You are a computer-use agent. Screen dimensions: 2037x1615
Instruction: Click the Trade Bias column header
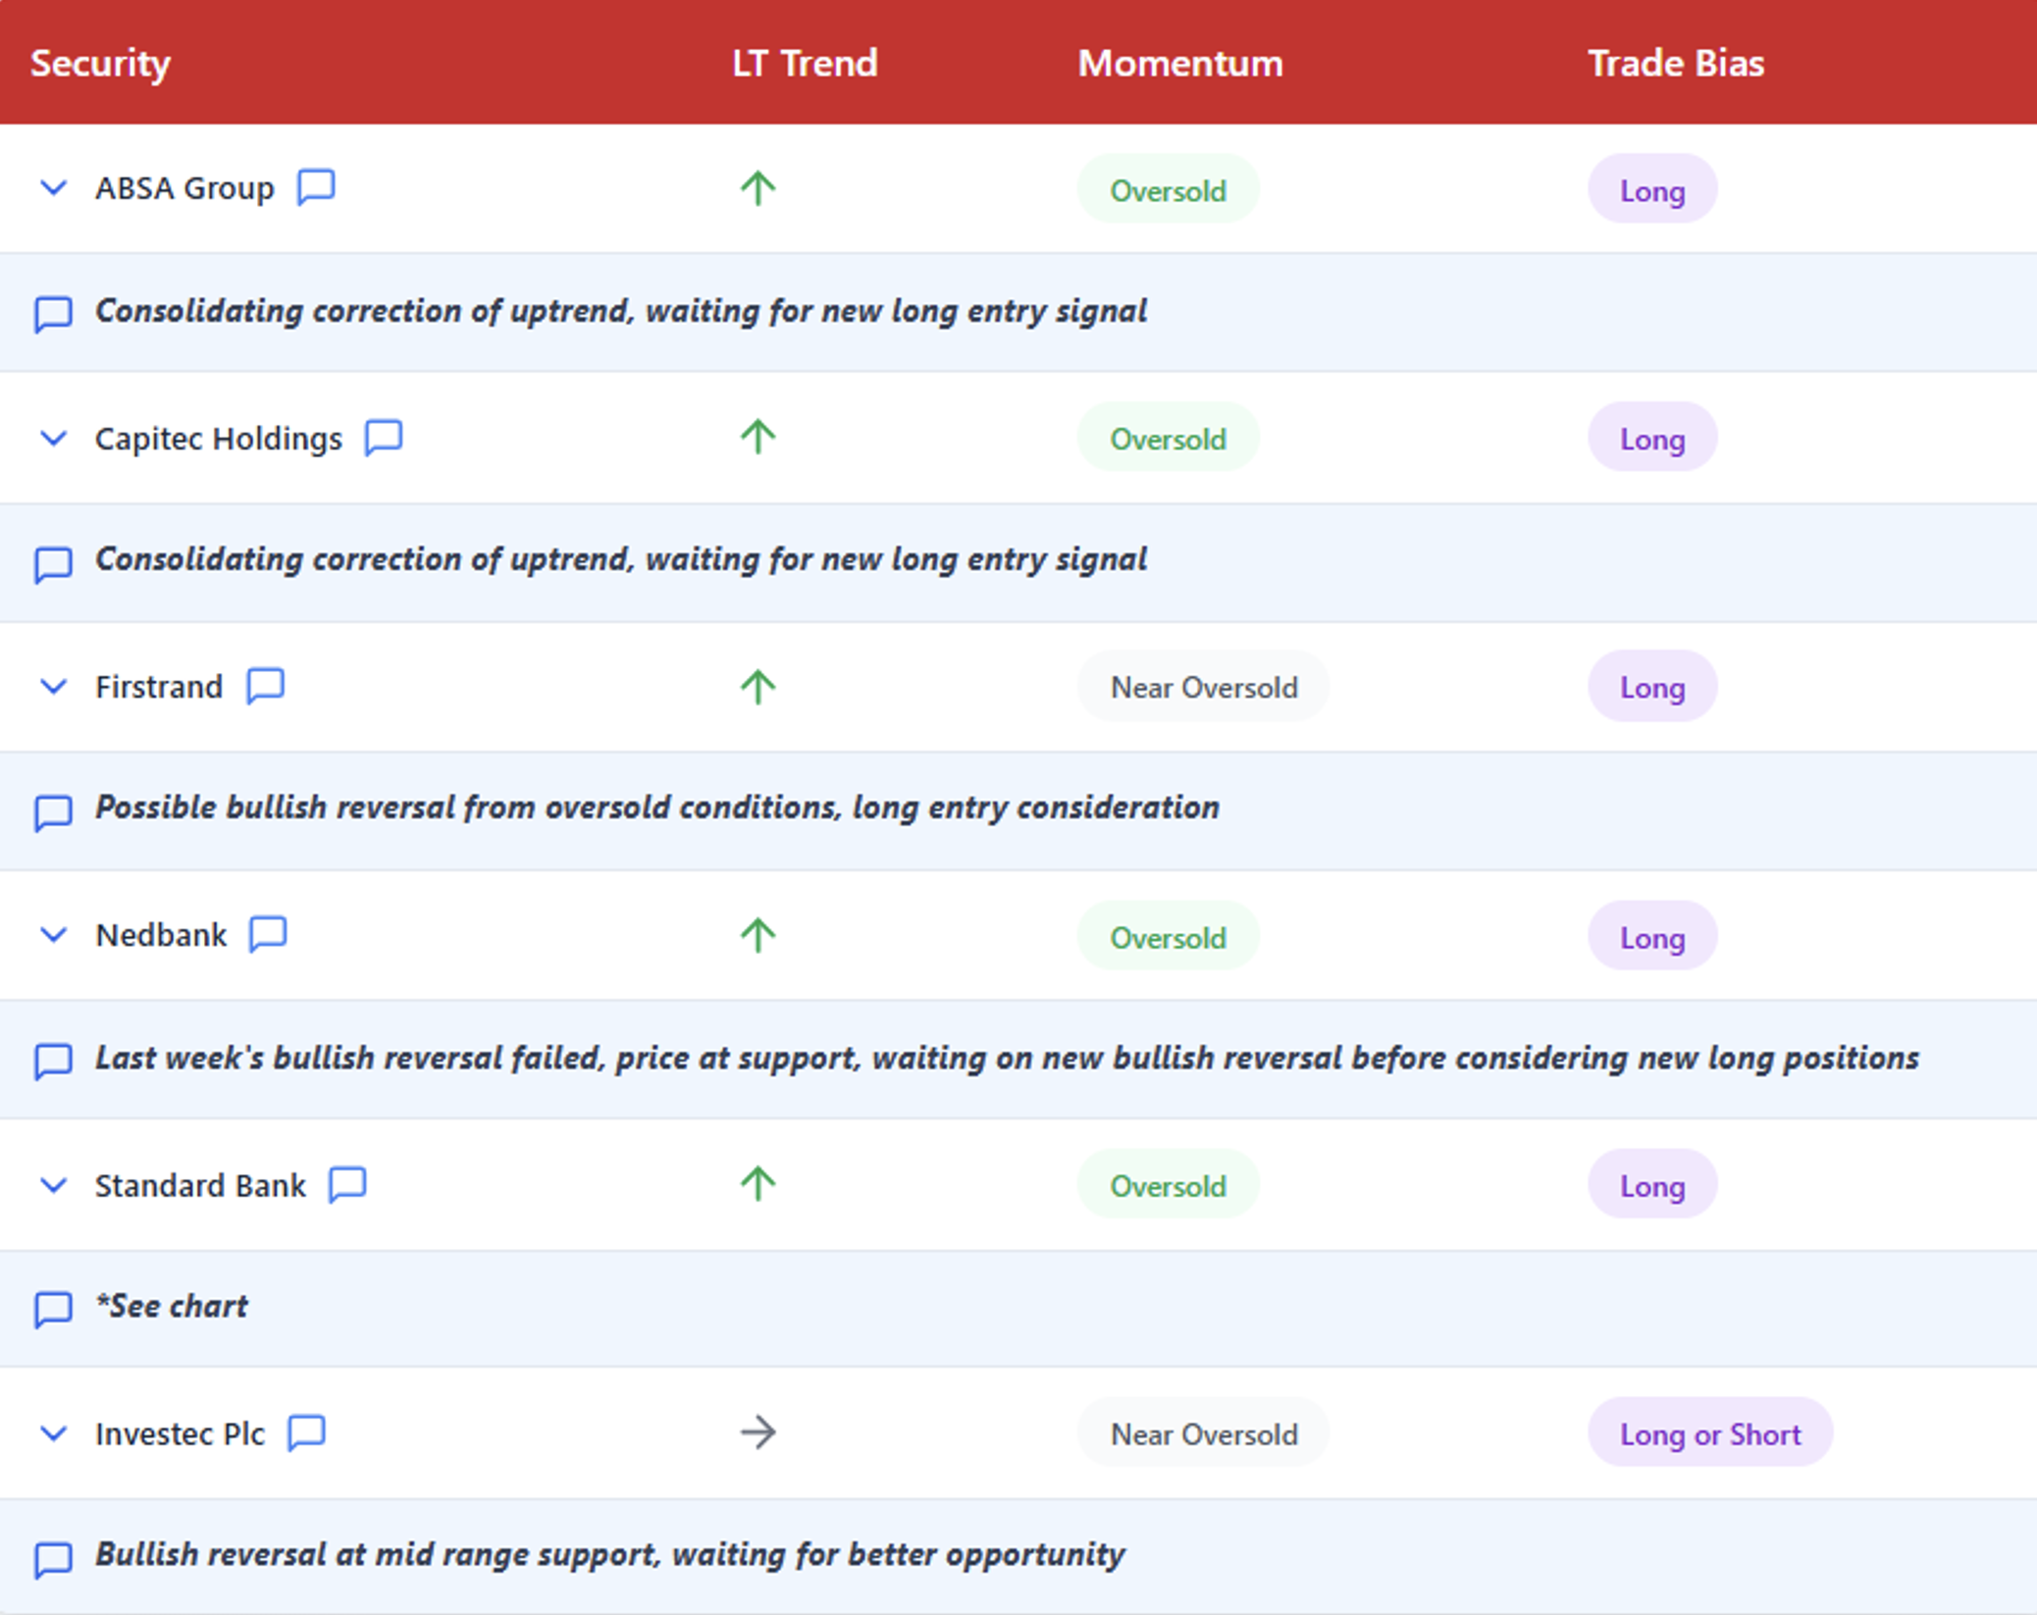click(x=1675, y=63)
